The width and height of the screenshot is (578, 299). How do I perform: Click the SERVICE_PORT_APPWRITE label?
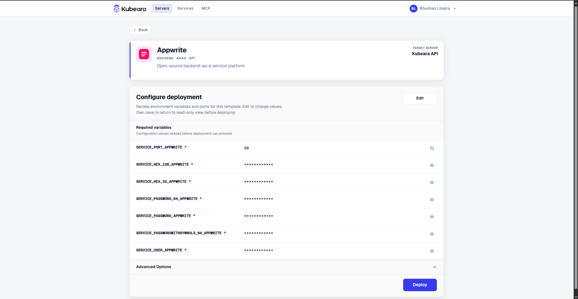point(159,147)
